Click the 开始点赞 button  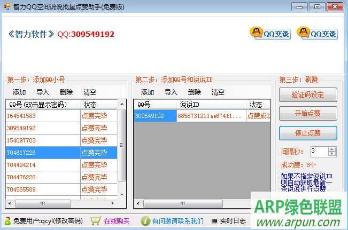point(308,114)
